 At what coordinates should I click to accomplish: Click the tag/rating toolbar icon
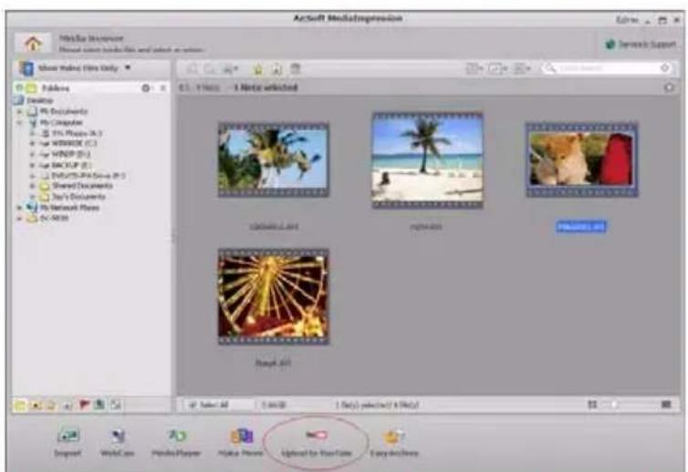(x=277, y=69)
